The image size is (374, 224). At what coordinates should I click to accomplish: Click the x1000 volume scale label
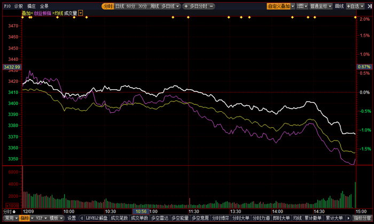[12, 205]
